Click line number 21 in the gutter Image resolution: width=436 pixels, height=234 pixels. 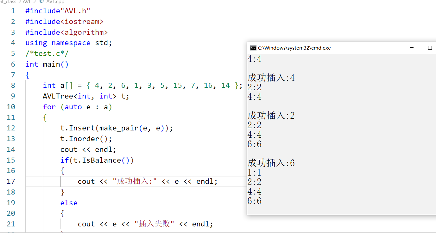tap(11, 224)
